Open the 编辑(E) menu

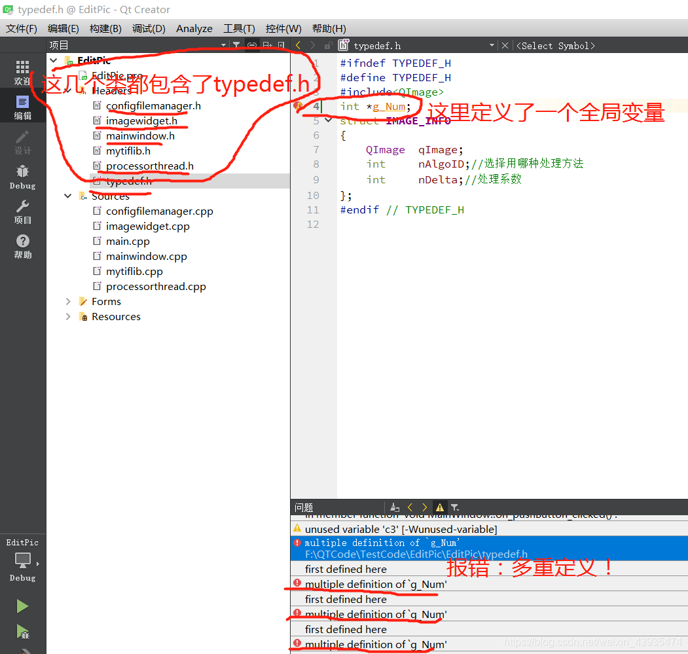coord(63,29)
